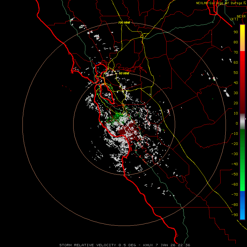The width and height of the screenshot is (247, 247).
Task: Pick the gray zero-velocity segment of the color bar
Action: 242,122
